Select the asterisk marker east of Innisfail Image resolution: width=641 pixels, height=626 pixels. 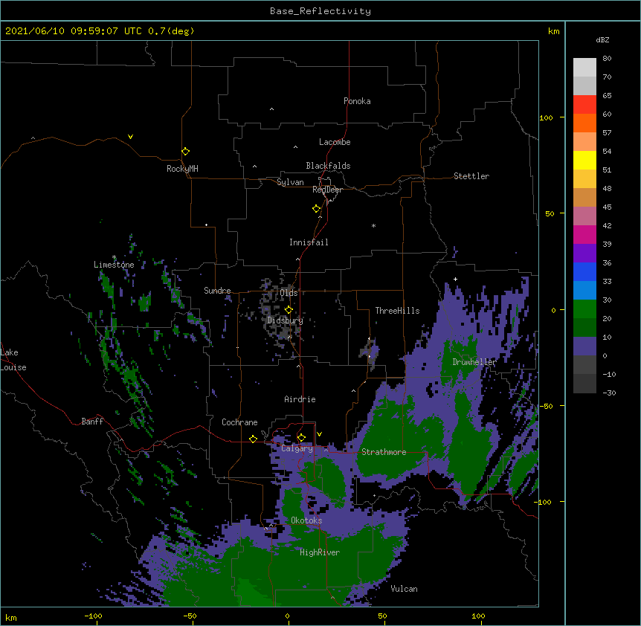coord(373,225)
